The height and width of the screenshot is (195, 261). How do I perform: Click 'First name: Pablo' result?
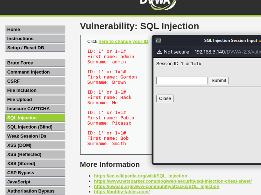[111, 118]
